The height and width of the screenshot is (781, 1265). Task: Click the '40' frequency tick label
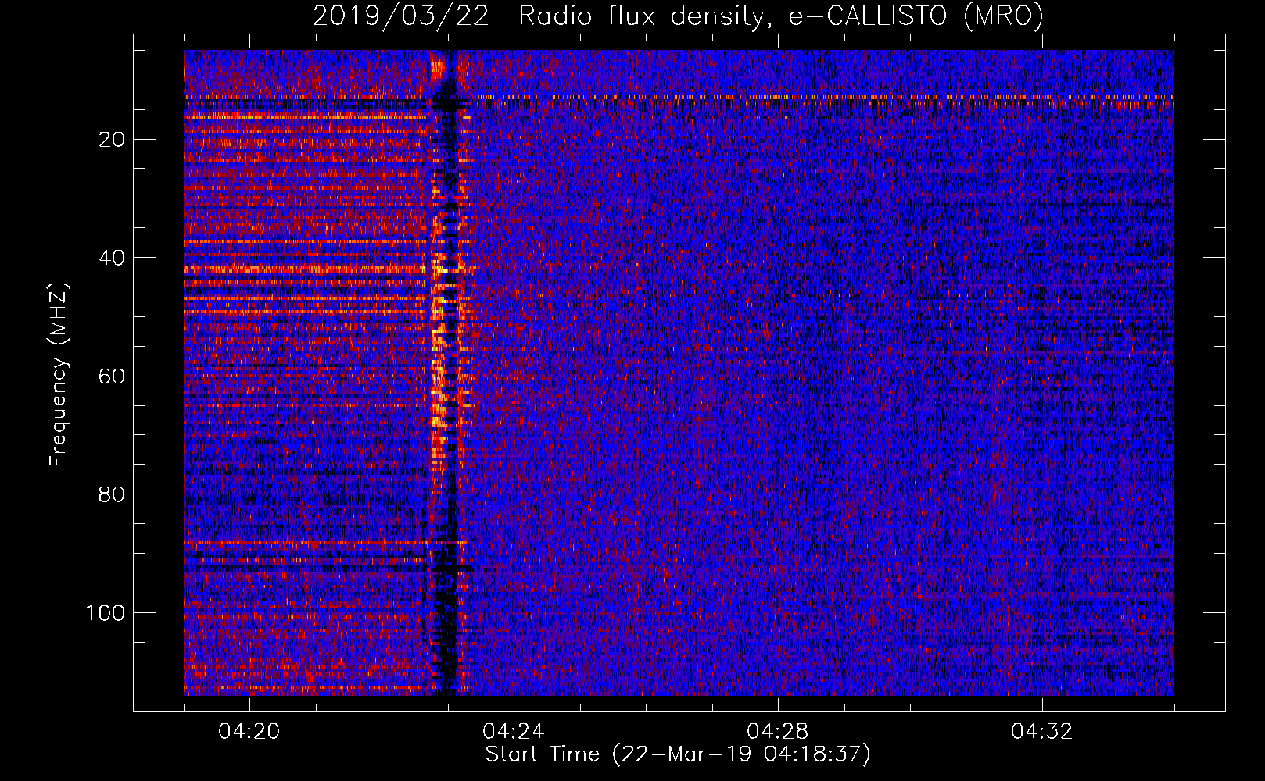click(113, 258)
